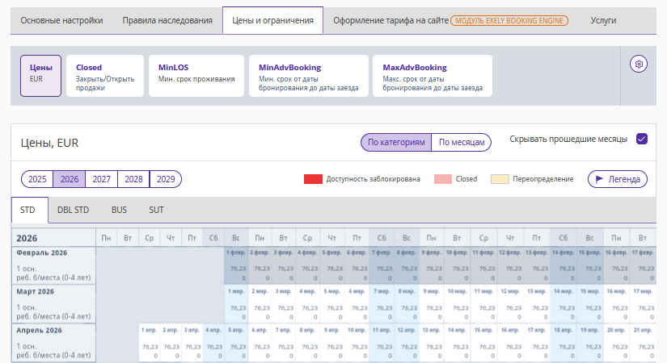The height and width of the screenshot is (363, 667).
Task: Choose the MaxAdvBooking card
Action: (x=432, y=76)
